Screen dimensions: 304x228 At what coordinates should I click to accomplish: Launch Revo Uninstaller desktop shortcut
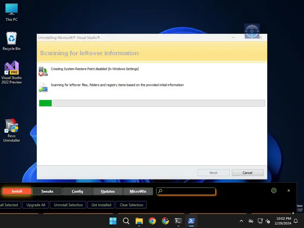(x=12, y=130)
